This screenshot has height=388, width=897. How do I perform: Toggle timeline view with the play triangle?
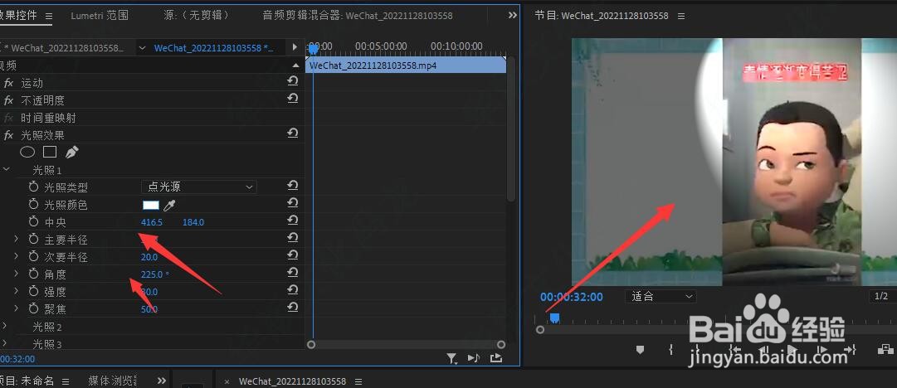[x=295, y=47]
